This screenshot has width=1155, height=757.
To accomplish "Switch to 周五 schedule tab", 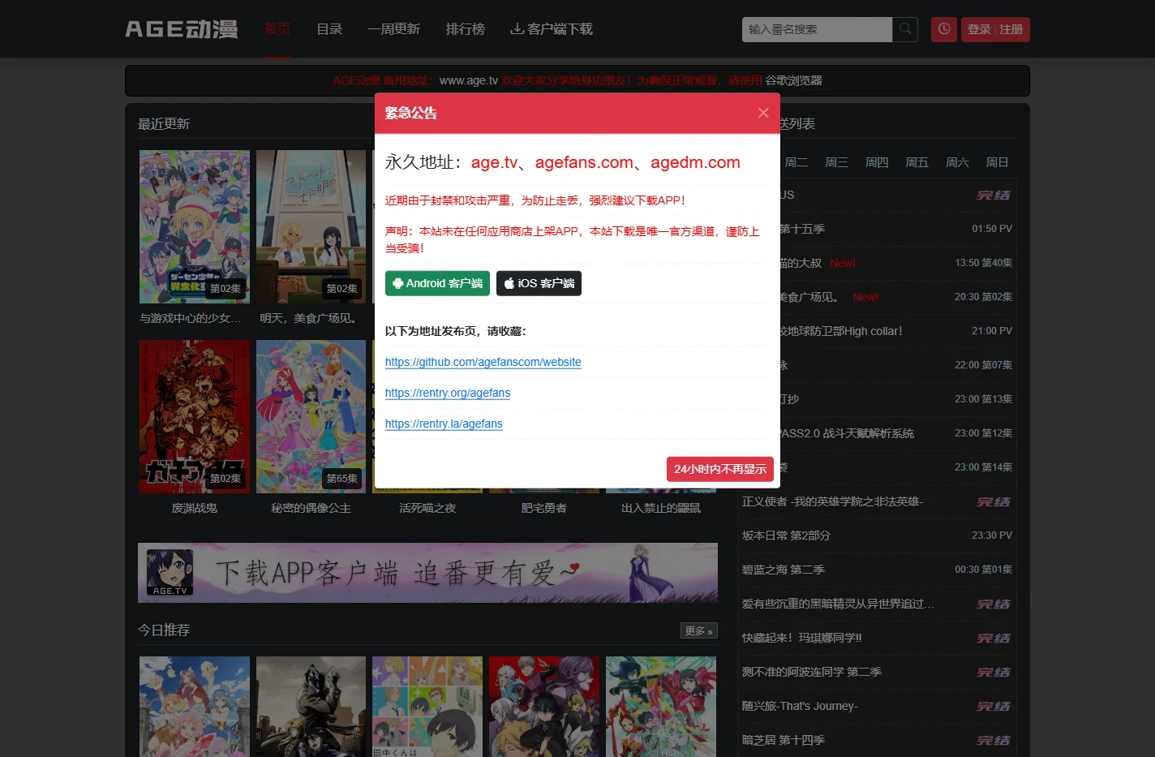I will tap(917, 162).
